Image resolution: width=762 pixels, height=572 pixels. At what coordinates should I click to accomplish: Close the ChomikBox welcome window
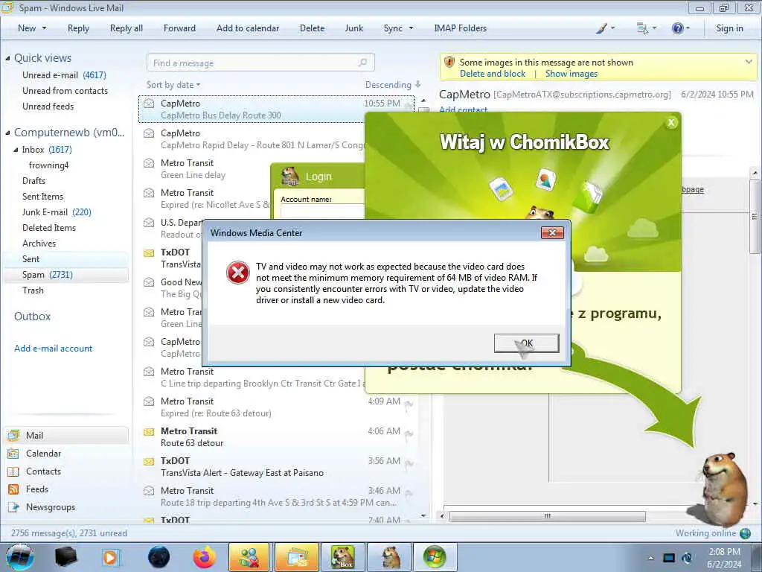click(x=671, y=123)
